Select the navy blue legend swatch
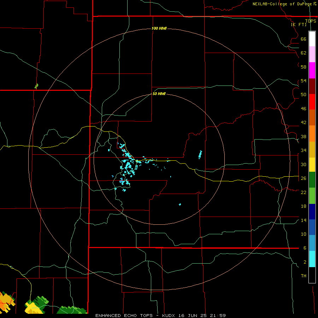 click(312, 212)
